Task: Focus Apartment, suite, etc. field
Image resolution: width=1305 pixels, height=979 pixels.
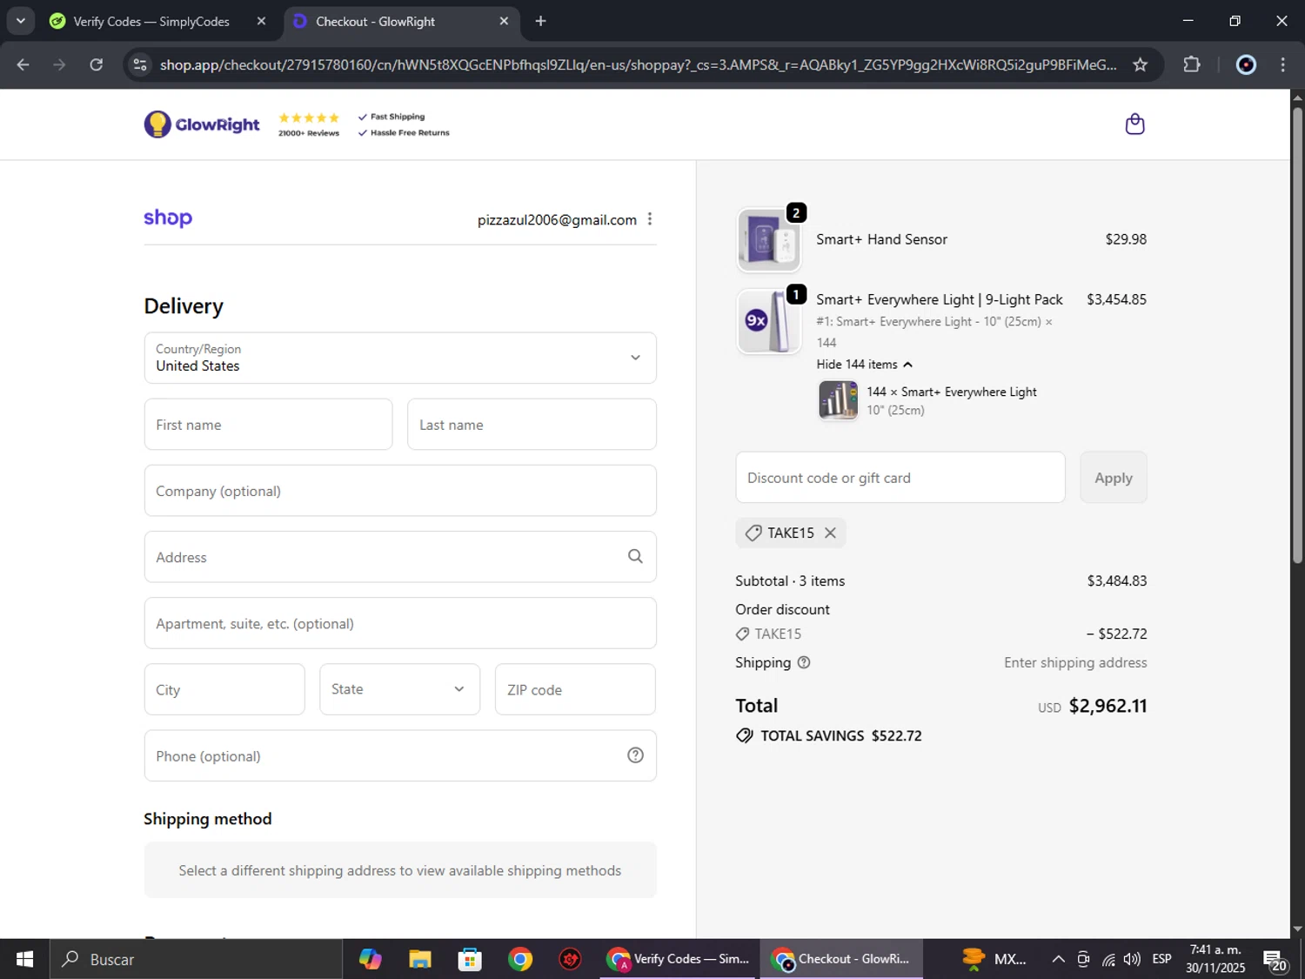Action: 400,623
